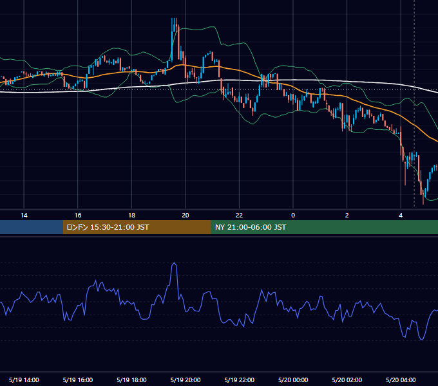Image resolution: width=438 pixels, height=386 pixels.
Task: Click the blue session bar before ロンドン
Action: [32, 227]
